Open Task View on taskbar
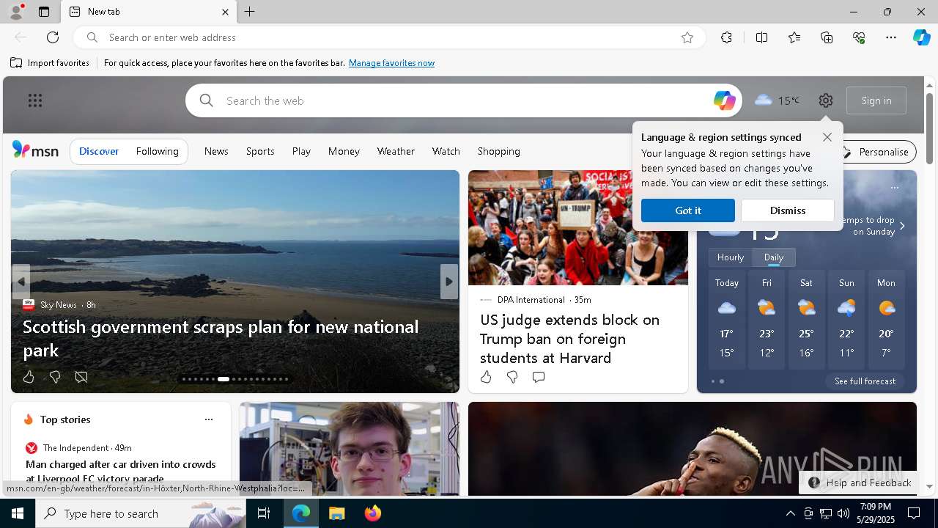This screenshot has height=528, width=938. [x=264, y=513]
